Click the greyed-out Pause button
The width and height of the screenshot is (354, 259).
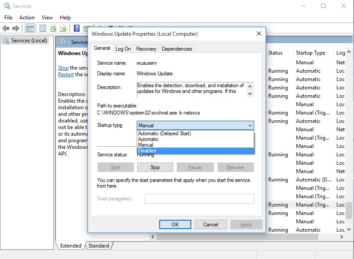point(195,167)
